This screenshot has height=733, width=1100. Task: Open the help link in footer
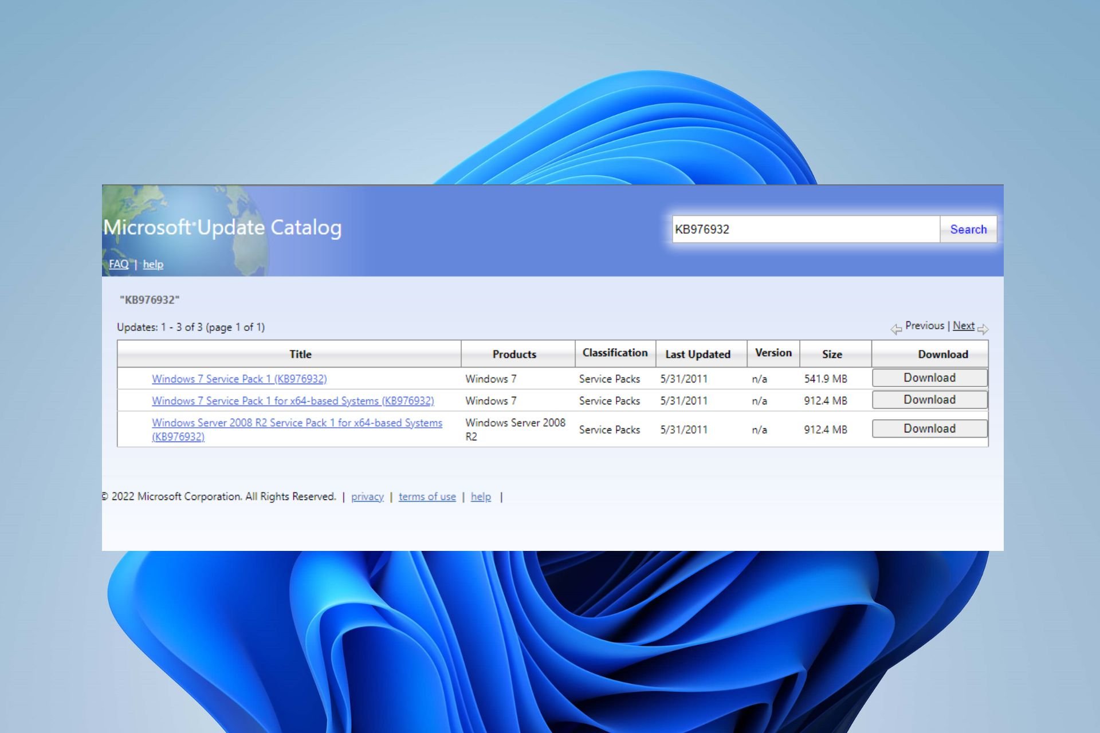tap(481, 496)
